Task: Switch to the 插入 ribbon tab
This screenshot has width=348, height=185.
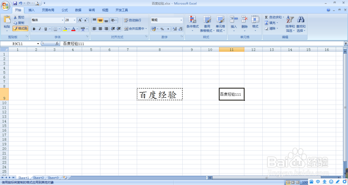Action: tap(32, 10)
